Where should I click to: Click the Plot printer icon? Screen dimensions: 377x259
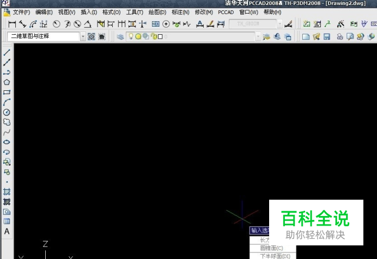[340, 36]
